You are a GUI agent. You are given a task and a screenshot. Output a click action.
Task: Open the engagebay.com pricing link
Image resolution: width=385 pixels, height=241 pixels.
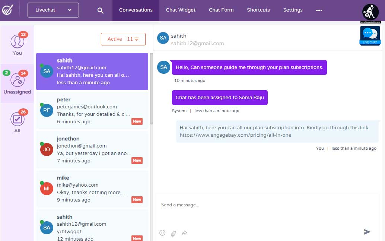(235, 135)
